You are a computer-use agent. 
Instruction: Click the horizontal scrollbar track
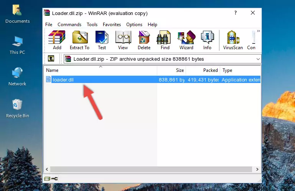coord(151,169)
